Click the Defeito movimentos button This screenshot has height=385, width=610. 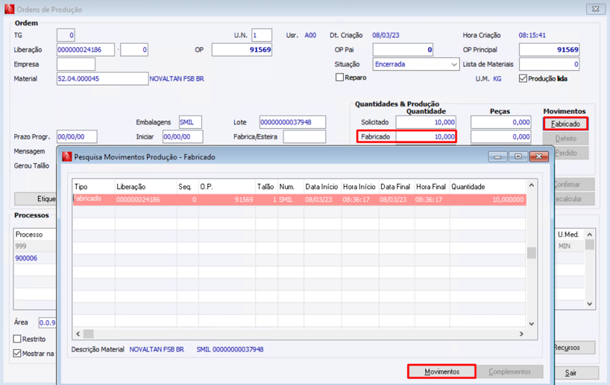click(x=566, y=139)
